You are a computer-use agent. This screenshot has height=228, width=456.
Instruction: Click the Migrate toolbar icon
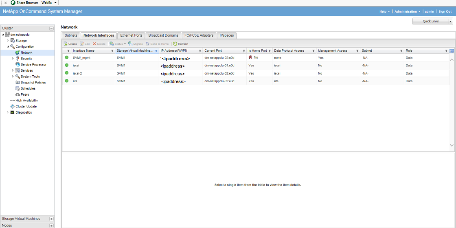[130, 44]
